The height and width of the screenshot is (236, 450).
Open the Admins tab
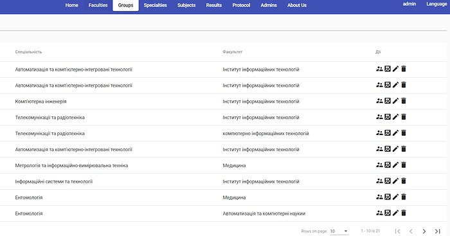click(269, 5)
